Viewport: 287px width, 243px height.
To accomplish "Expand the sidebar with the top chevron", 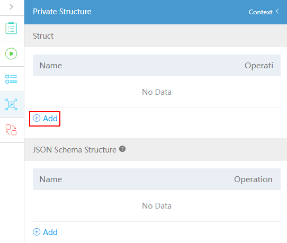I will coord(11,7).
